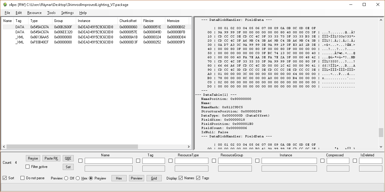Open the Help menu
This screenshot has height=192, width=385.
coord(83,13)
